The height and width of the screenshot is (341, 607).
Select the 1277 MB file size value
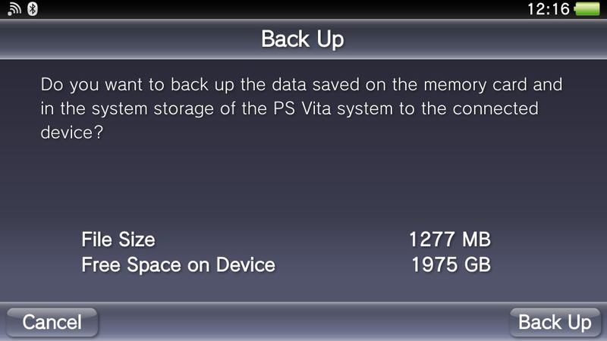pos(450,239)
